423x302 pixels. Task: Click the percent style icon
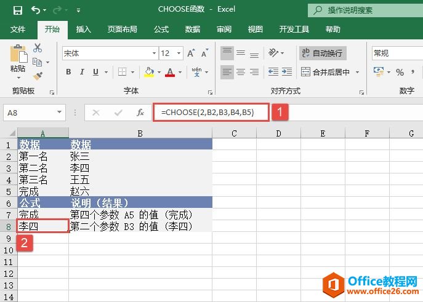pyautogui.click(x=400, y=72)
